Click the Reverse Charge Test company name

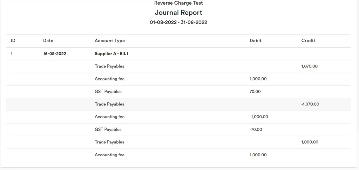178,3
